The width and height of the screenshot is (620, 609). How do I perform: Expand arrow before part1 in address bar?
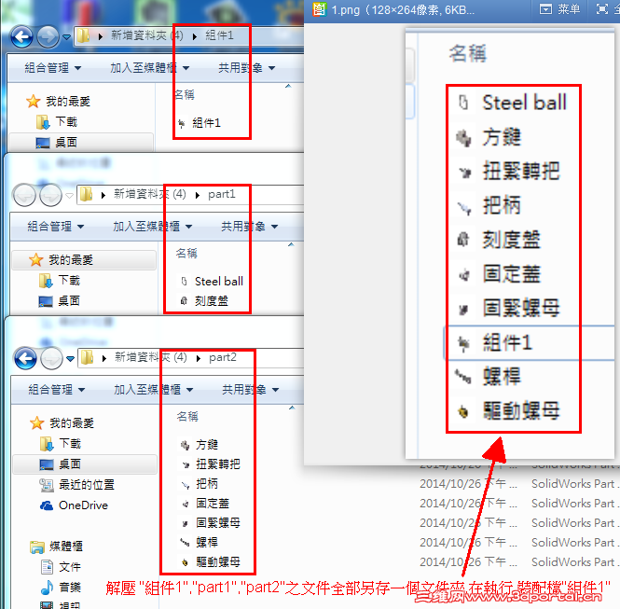tap(198, 195)
